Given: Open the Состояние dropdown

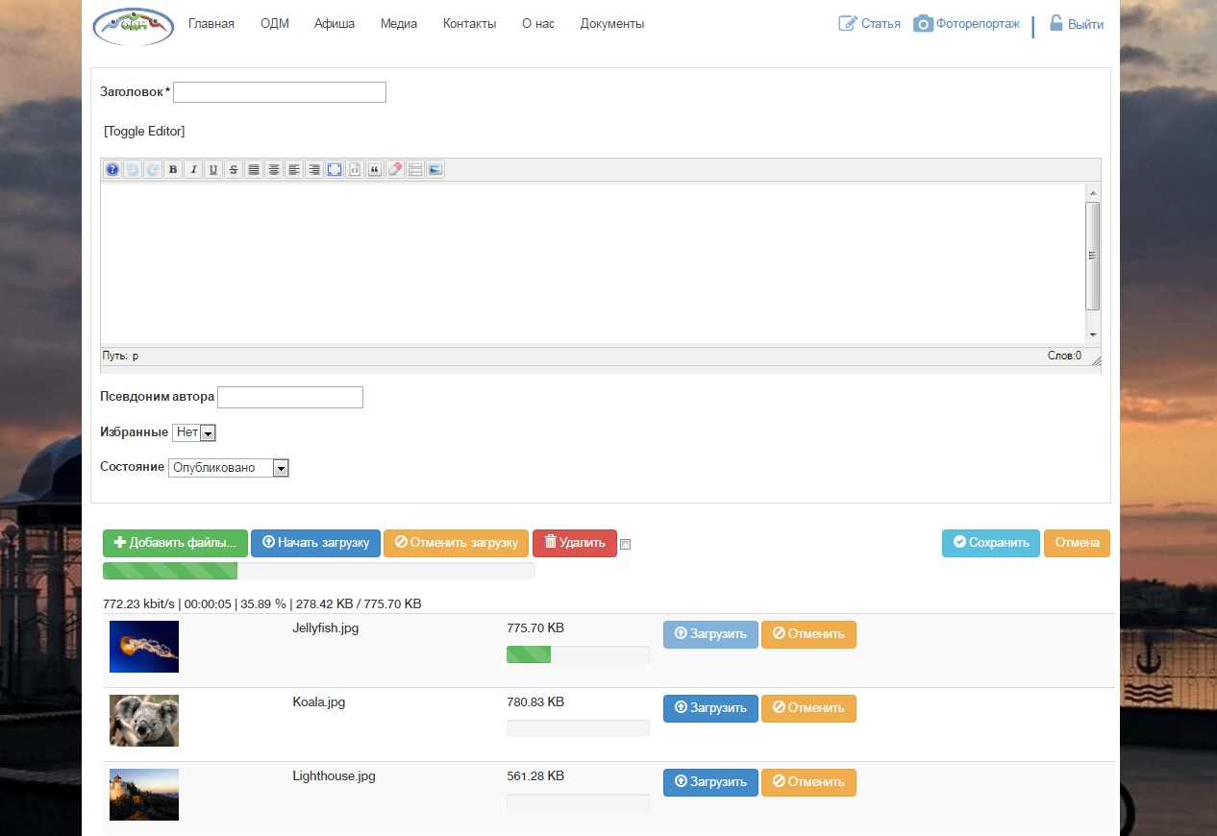Looking at the screenshot, I should [229, 468].
